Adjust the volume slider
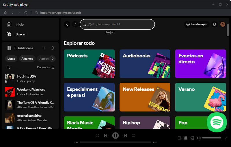The image size is (231, 147). (x=212, y=138)
